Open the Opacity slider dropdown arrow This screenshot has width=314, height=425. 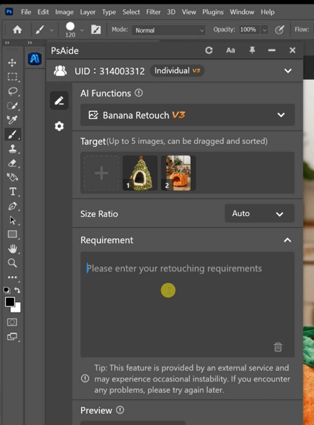point(265,30)
